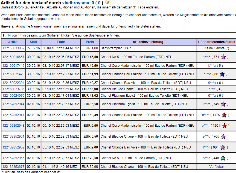Open bidder n**** profile
236x173 pixels.
205,115
